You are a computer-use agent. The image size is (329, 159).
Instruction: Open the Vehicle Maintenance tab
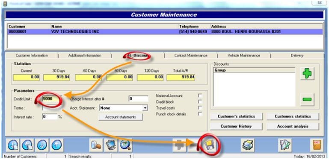pos(243,55)
